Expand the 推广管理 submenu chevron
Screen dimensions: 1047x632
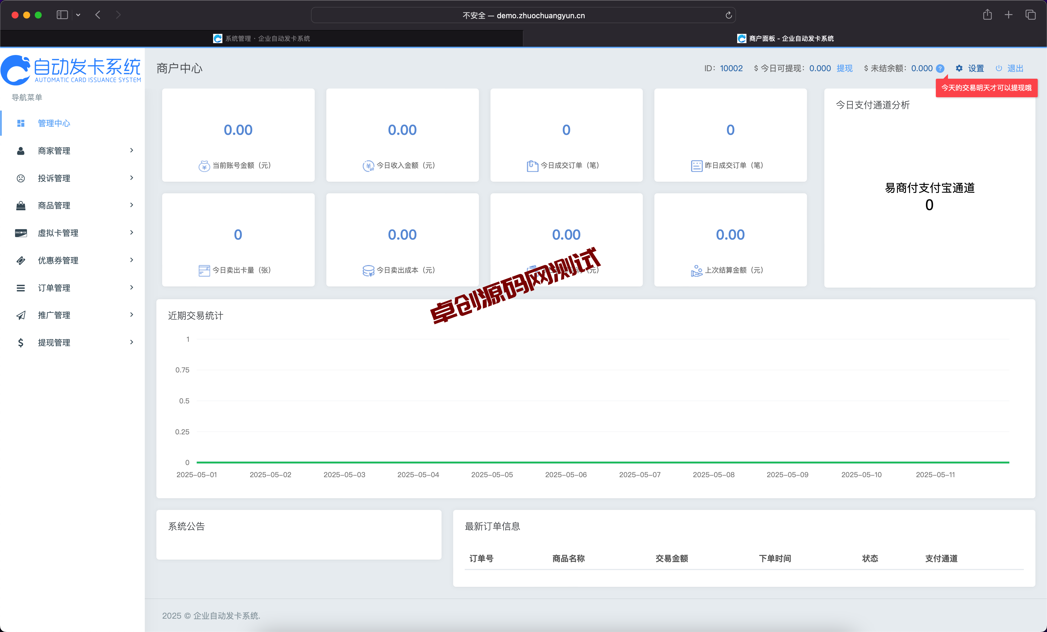(132, 315)
